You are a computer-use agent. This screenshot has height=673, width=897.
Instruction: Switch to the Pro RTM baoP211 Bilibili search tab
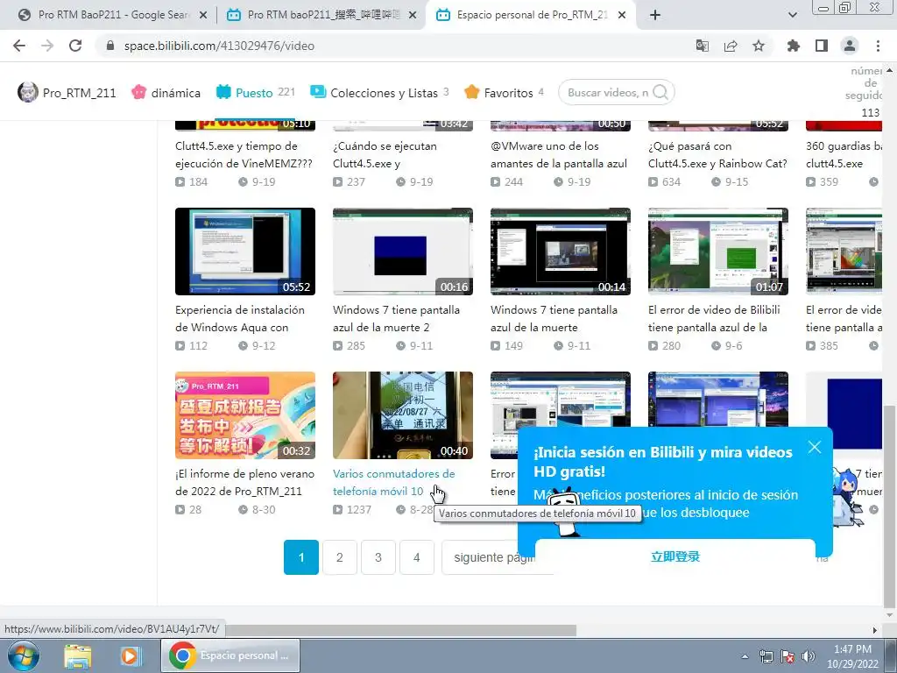(x=321, y=16)
